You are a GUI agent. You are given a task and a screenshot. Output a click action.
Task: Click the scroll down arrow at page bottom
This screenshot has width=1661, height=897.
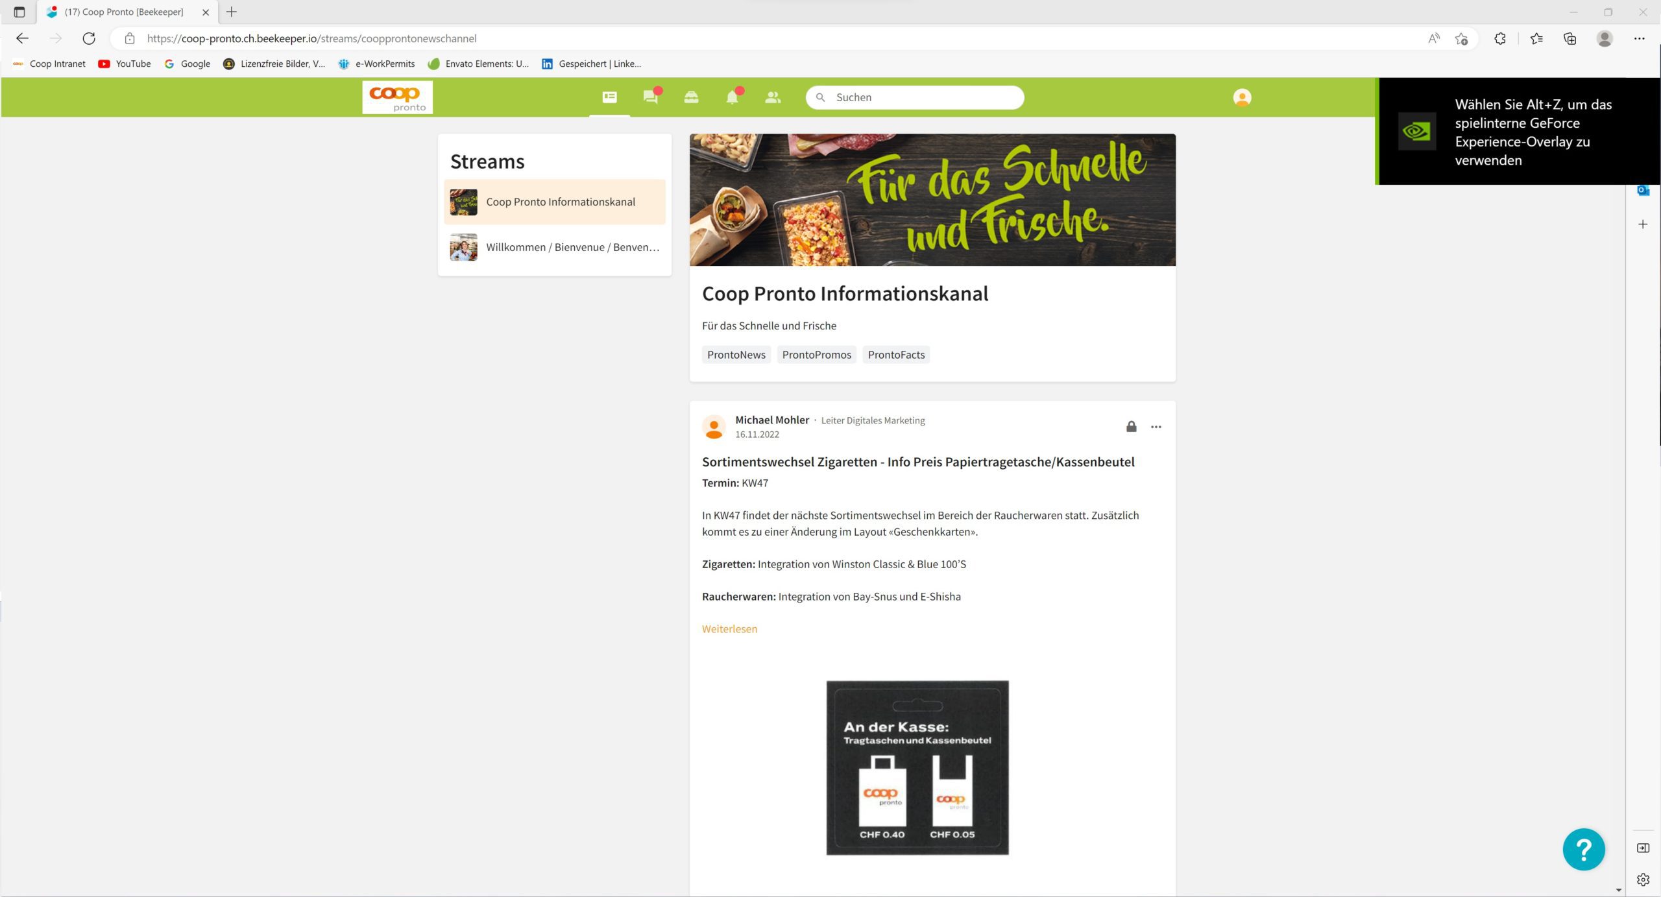(1619, 890)
